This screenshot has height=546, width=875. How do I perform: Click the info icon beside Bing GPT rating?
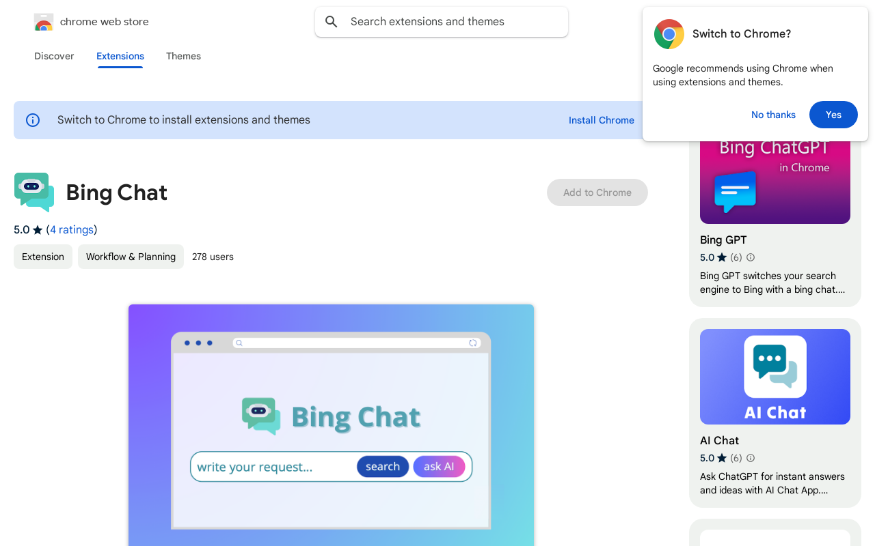751,257
